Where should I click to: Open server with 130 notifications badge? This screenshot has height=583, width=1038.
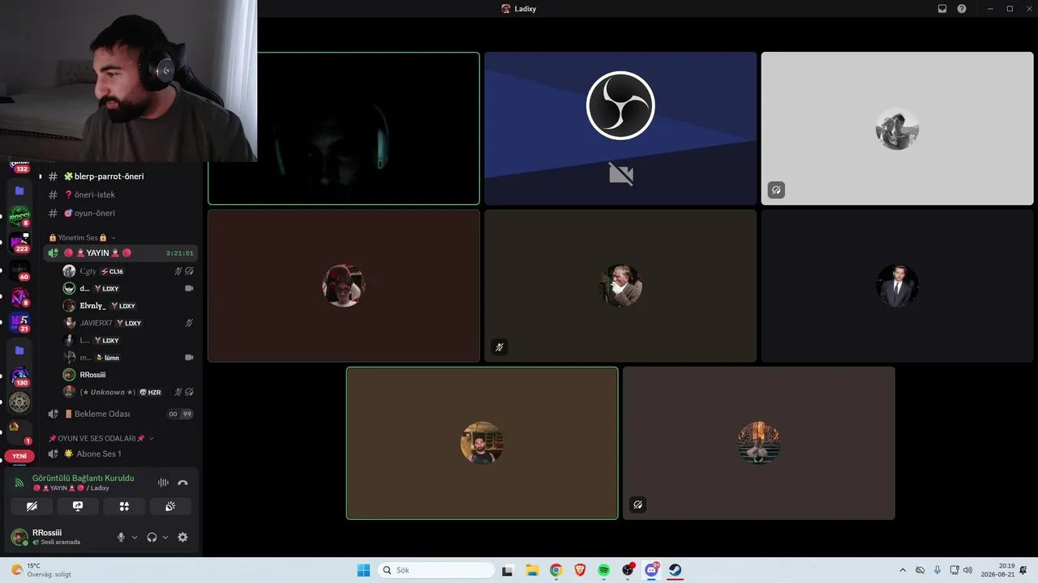[19, 377]
